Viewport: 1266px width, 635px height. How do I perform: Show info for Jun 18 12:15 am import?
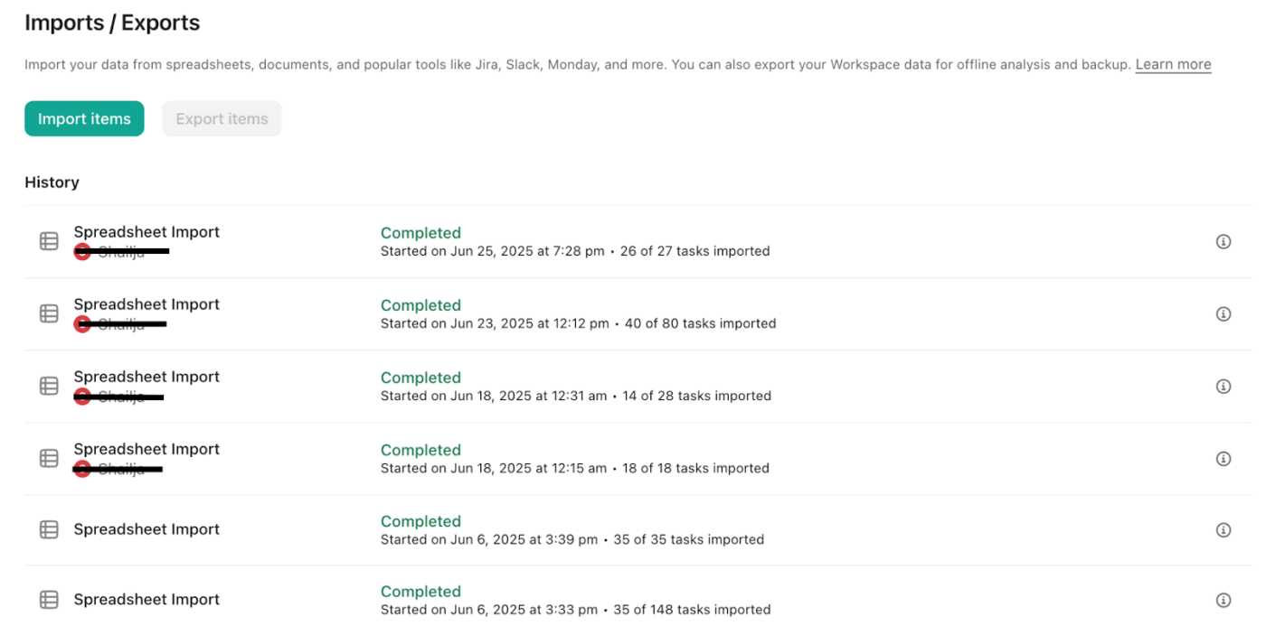(x=1223, y=458)
